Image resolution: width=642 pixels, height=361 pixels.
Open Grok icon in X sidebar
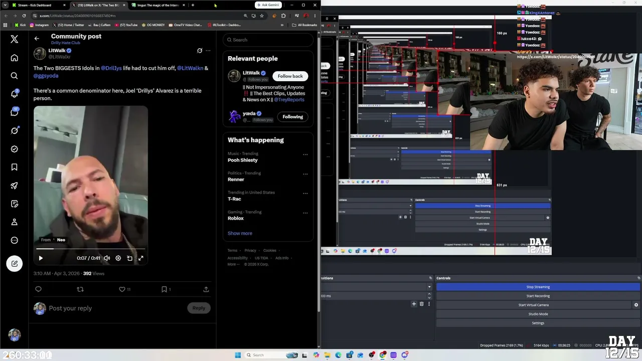click(x=14, y=131)
